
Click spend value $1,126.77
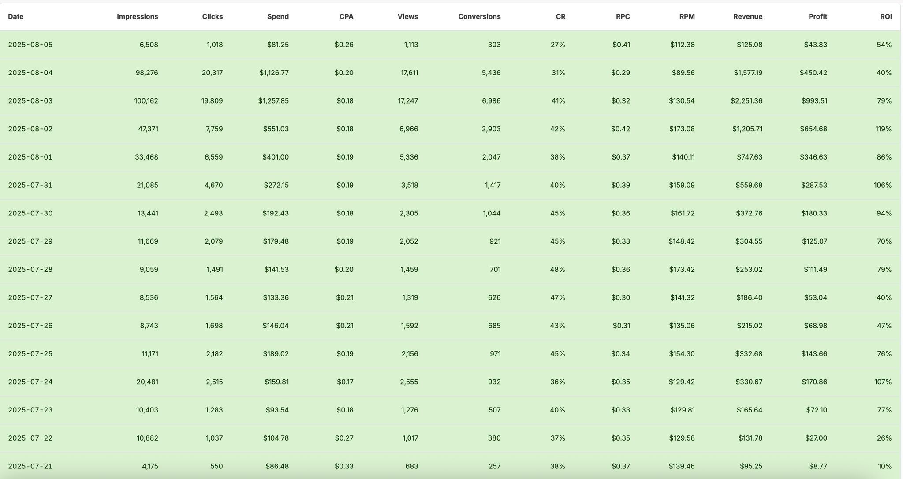pos(274,73)
